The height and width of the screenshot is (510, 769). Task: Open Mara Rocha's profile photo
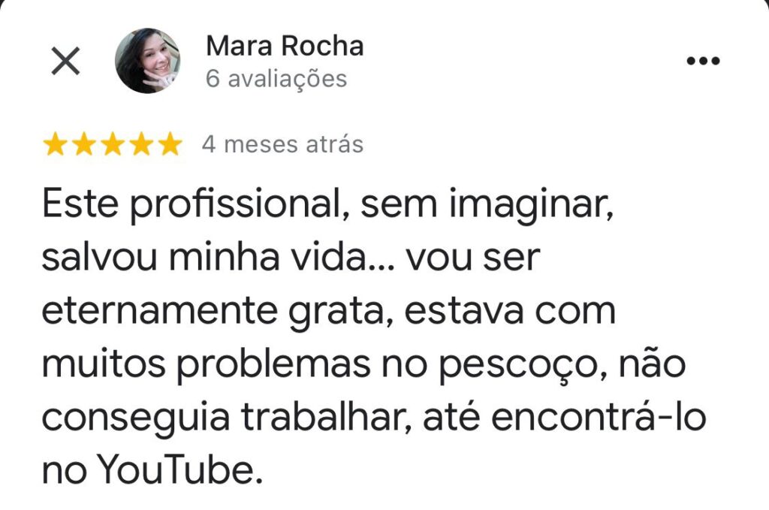pos(148,61)
